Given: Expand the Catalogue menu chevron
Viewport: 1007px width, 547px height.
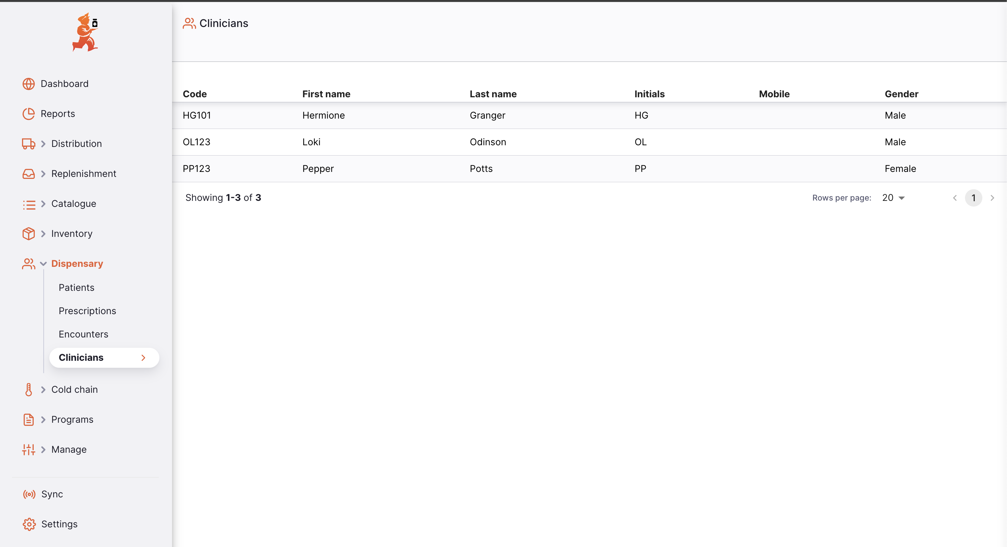Looking at the screenshot, I should [x=43, y=204].
